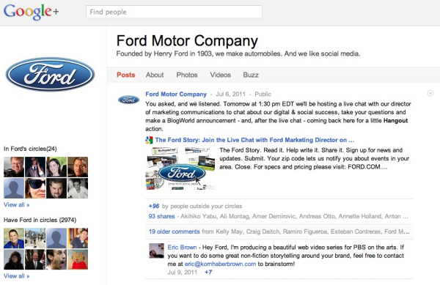
Task: Open fourth avatar, man, top row Ford's circles
Action: tap(78, 167)
